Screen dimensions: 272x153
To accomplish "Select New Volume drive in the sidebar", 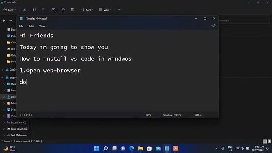I will click(19, 129).
